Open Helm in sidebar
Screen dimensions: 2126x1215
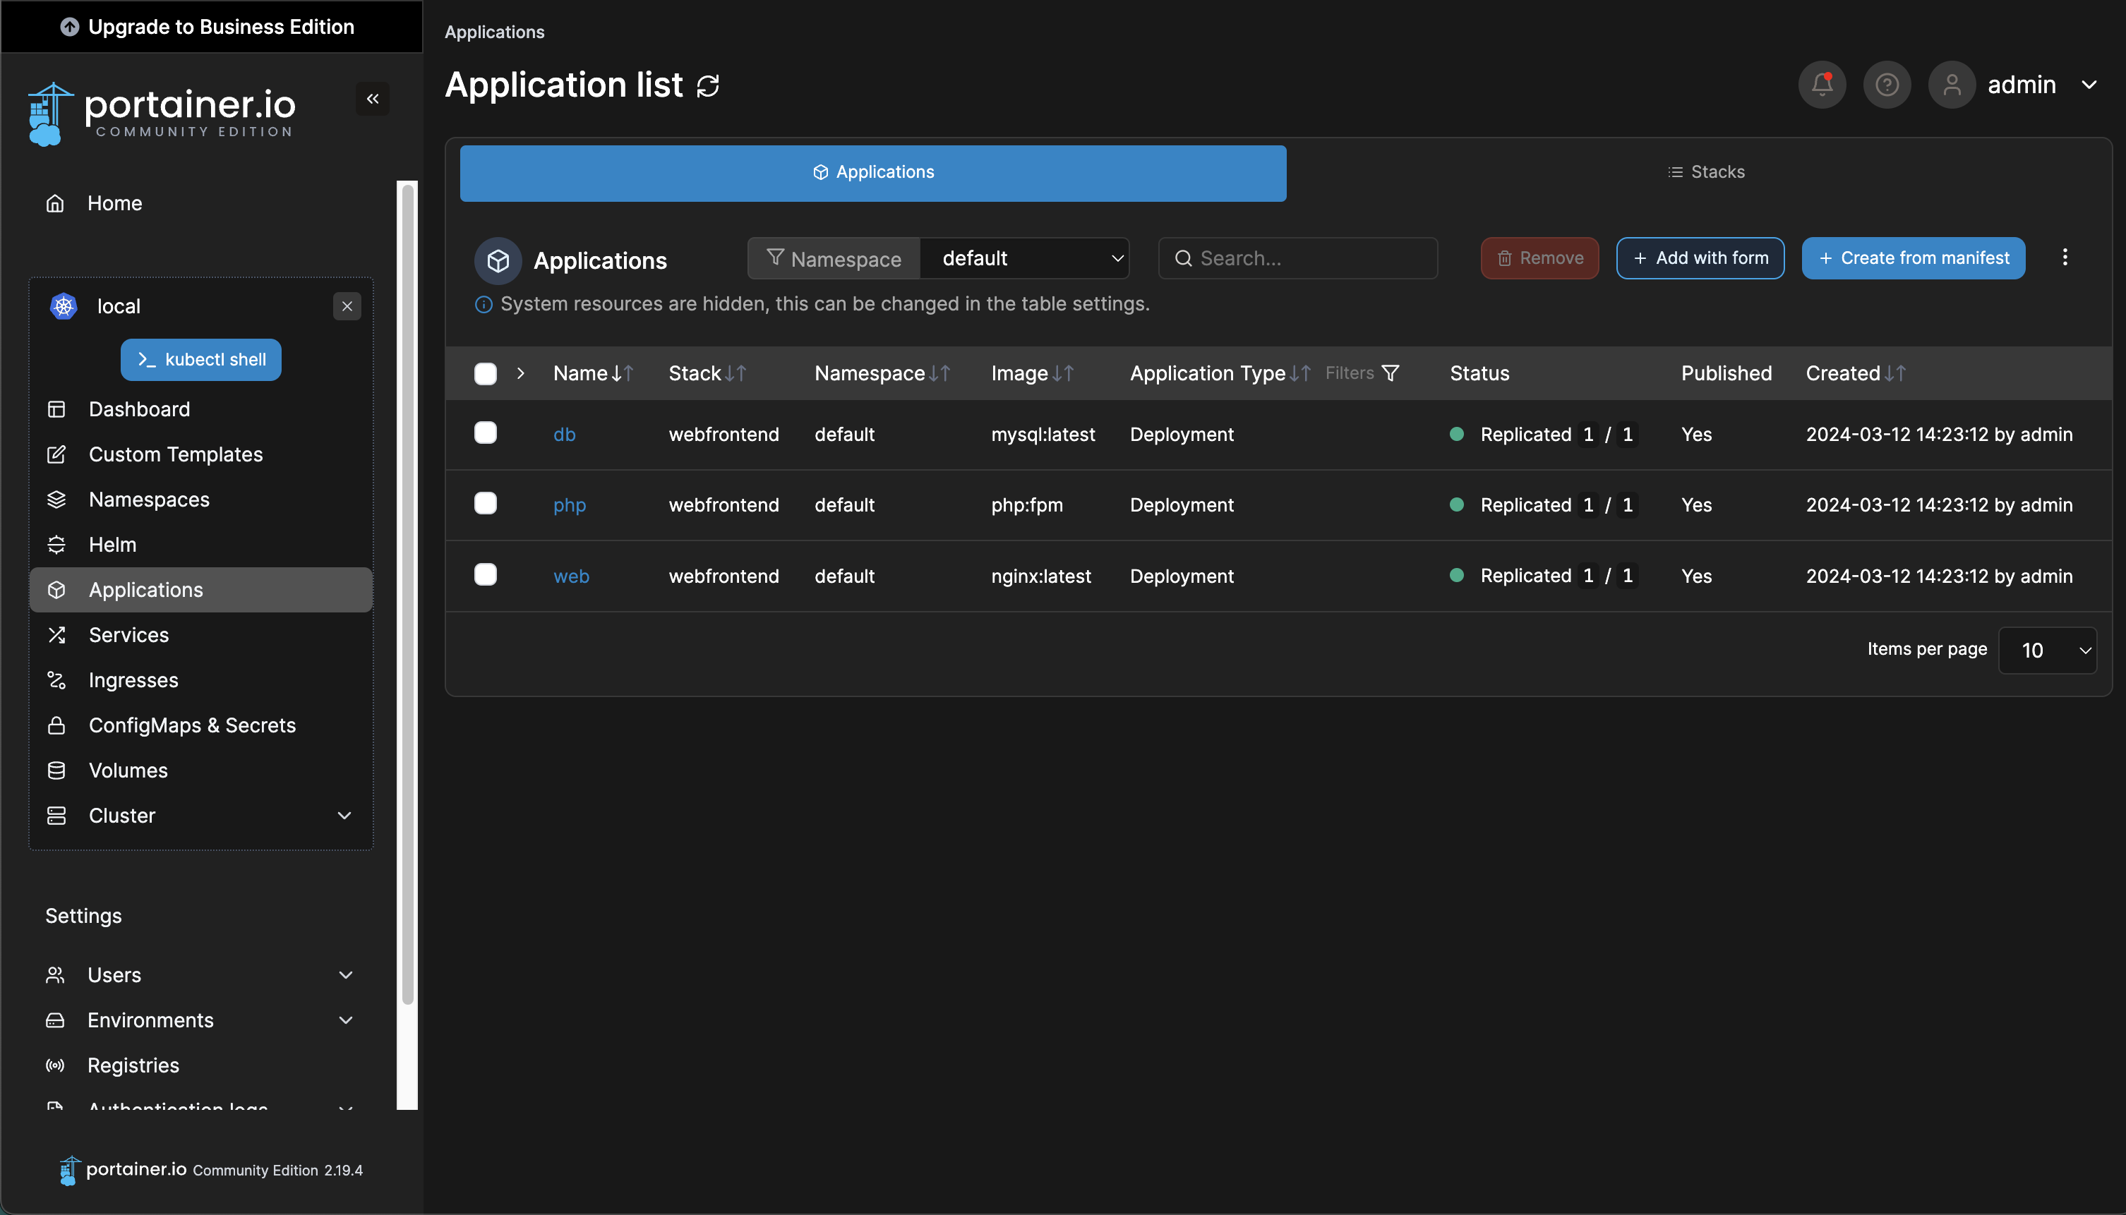[201, 545]
